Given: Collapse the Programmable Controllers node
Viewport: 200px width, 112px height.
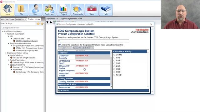Looking at the screenshot, I should pos(8,43).
